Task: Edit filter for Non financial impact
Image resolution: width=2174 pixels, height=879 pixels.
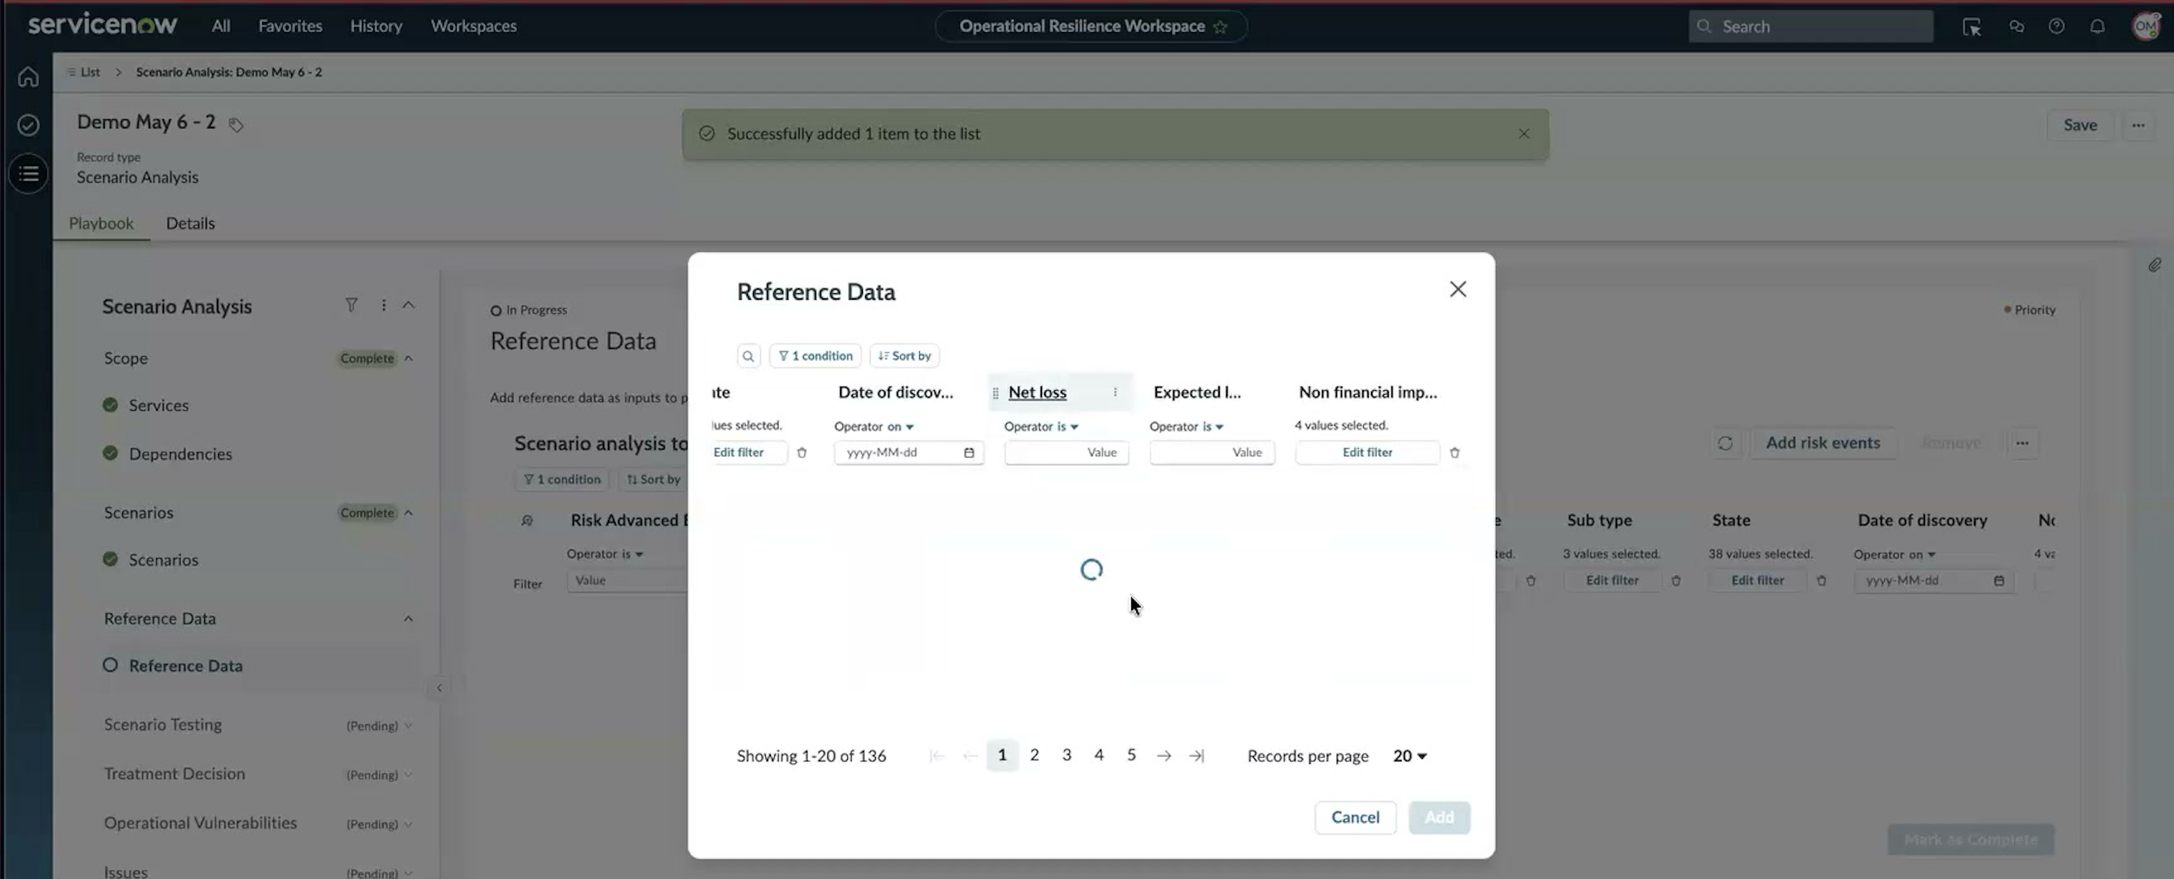Action: [1367, 453]
